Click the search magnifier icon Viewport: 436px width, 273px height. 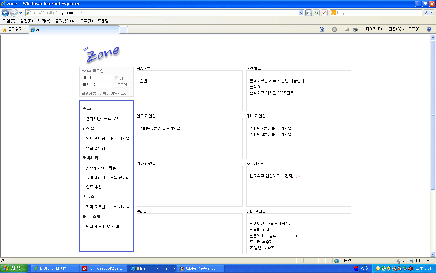tap(427, 13)
